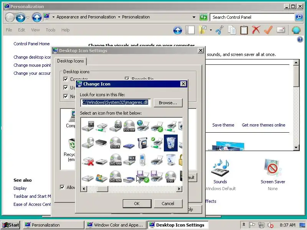Expand the Personalization breadcrumb arrow
This screenshot has width=307, height=230.
119,17
